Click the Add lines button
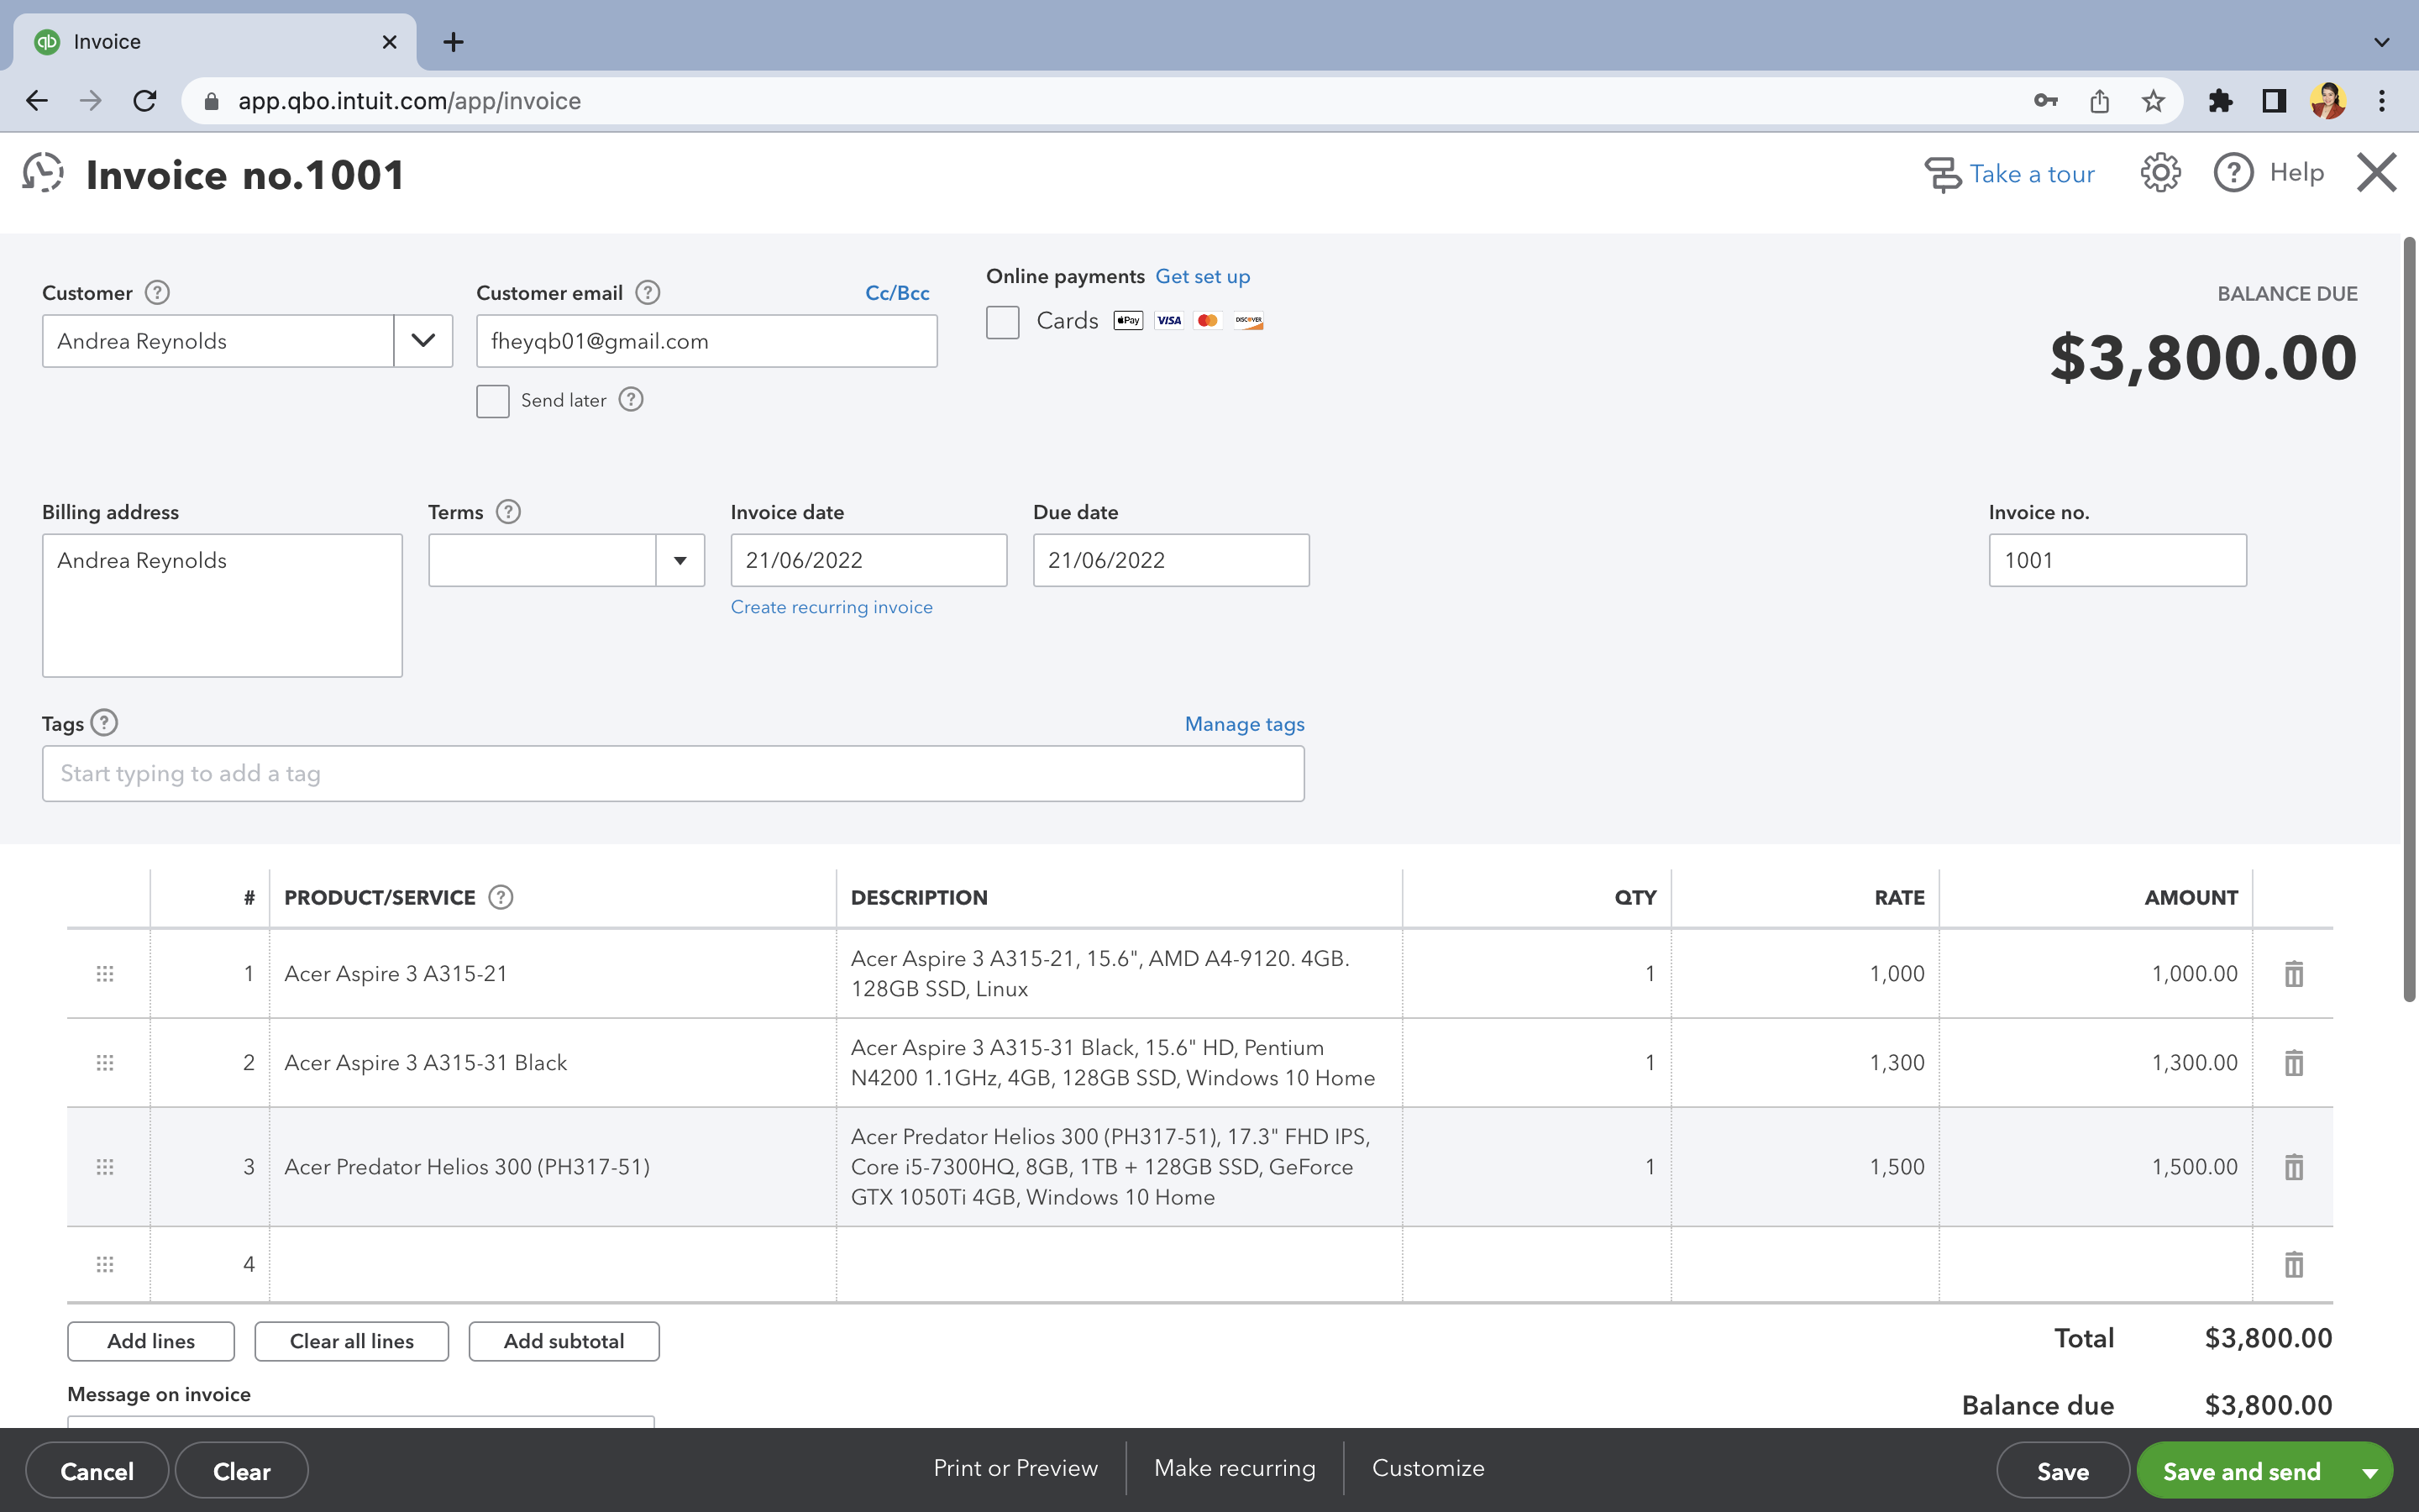Viewport: 2419px width, 1512px height. pos(151,1341)
